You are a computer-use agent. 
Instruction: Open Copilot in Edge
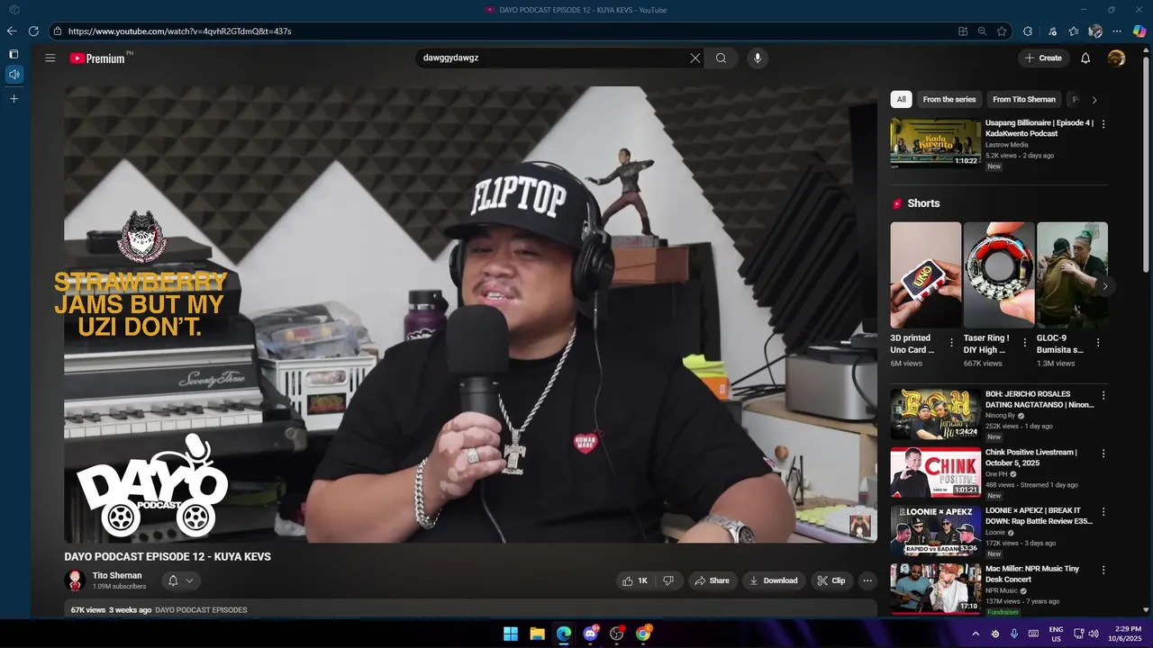click(1139, 31)
